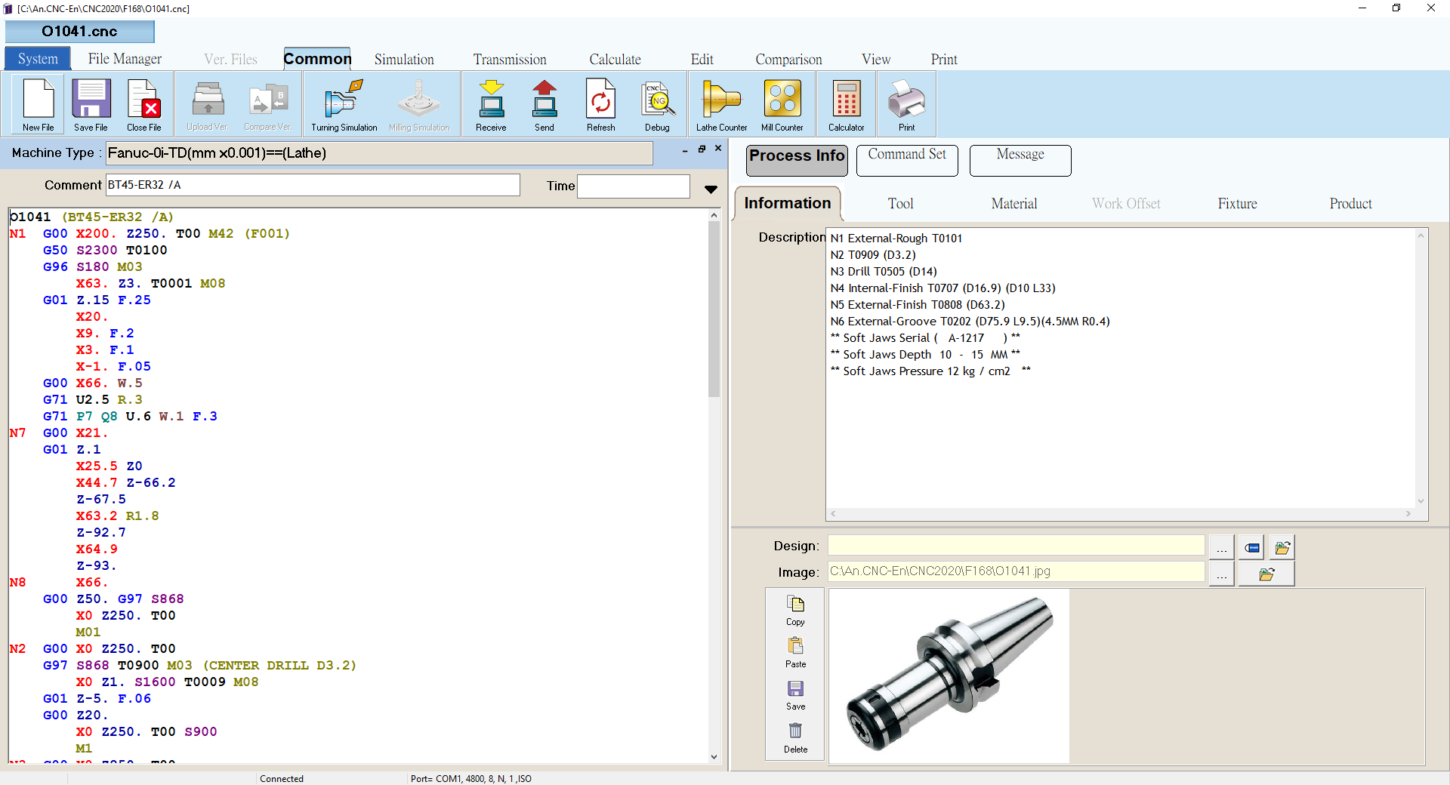
Task: Launch the Debug tool
Action: click(657, 105)
